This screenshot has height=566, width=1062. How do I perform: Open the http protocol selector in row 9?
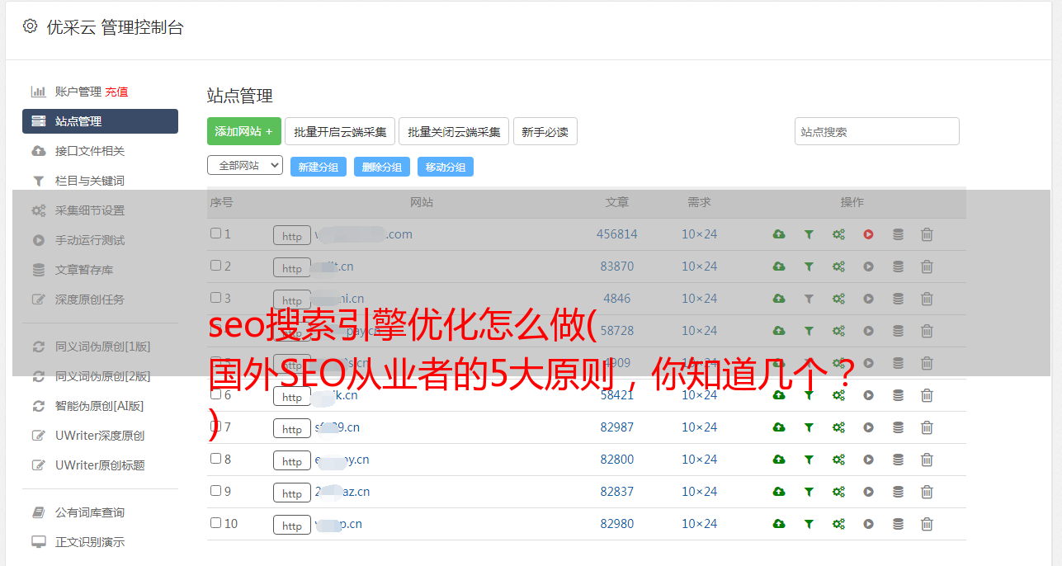pos(292,493)
